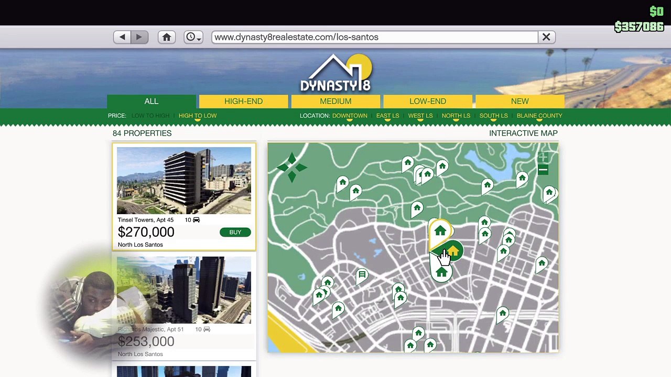Click the "$270,000" price
The width and height of the screenshot is (671, 377).
pos(146,232)
